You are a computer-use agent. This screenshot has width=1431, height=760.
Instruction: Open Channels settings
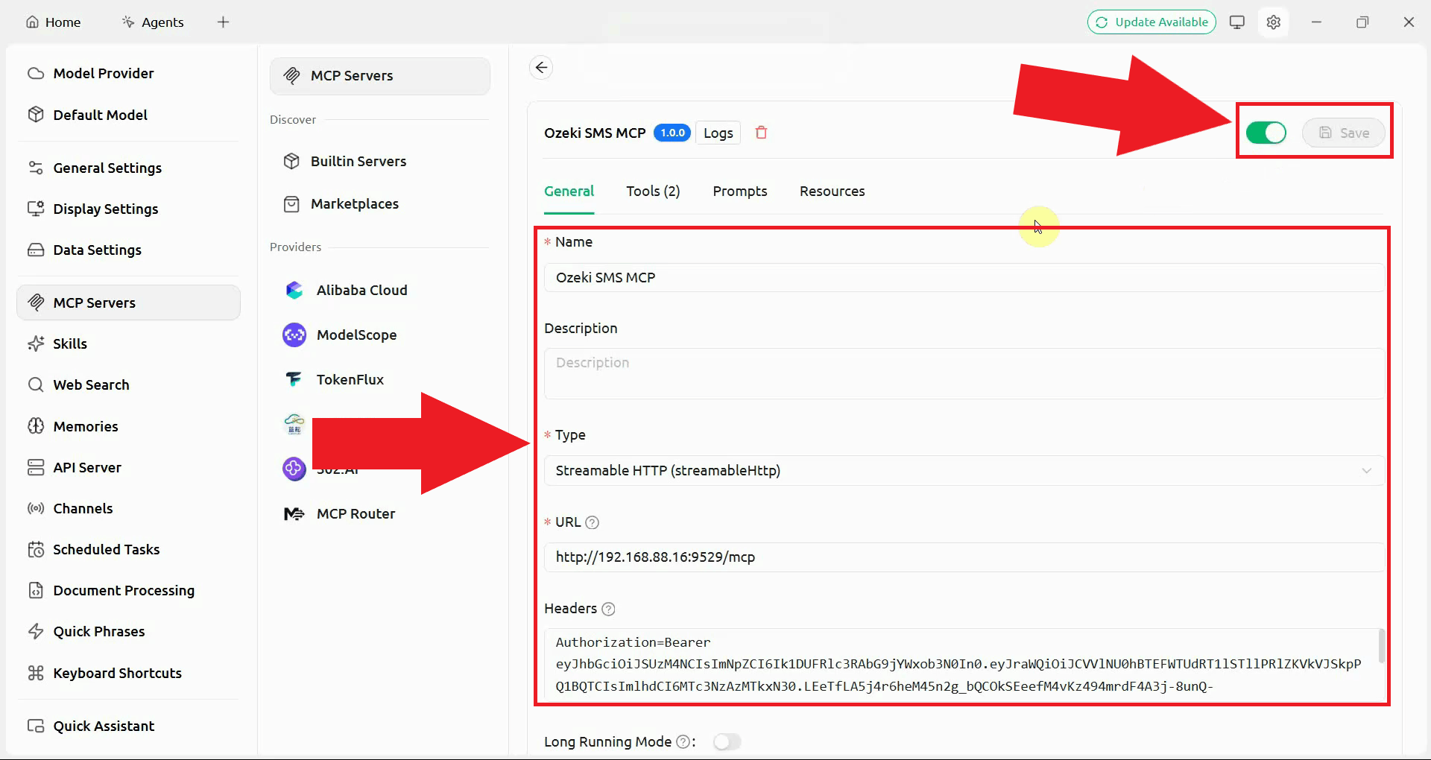point(128,508)
